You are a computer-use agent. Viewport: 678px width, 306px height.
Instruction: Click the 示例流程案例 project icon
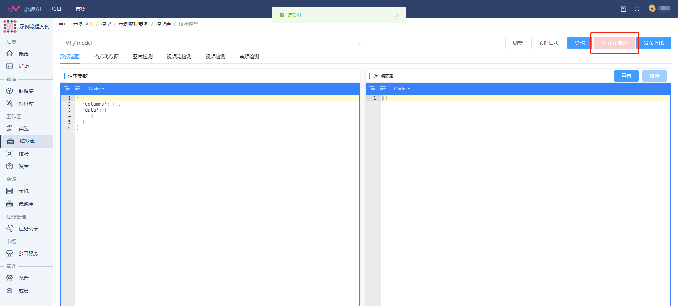(10, 26)
